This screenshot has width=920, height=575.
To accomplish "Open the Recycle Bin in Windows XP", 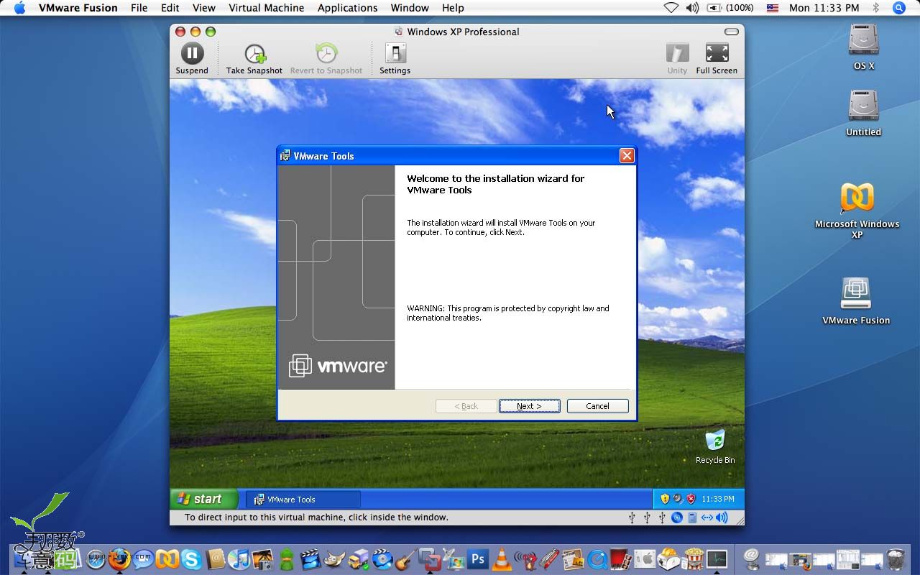I will point(715,446).
